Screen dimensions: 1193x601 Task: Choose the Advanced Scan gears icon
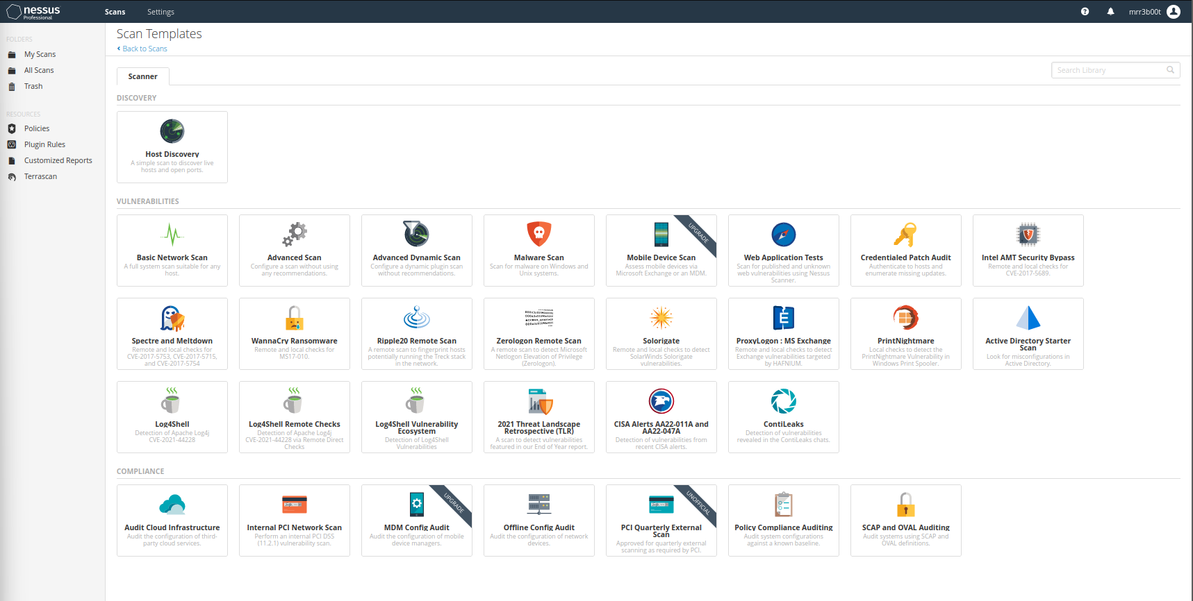pos(295,235)
